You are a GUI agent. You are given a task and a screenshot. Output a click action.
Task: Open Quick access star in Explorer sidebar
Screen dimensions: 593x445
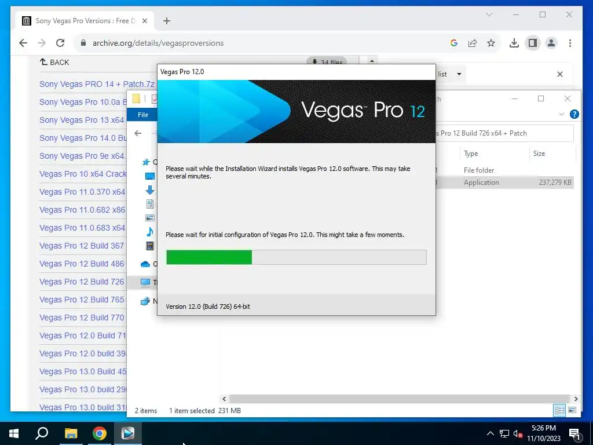point(145,162)
